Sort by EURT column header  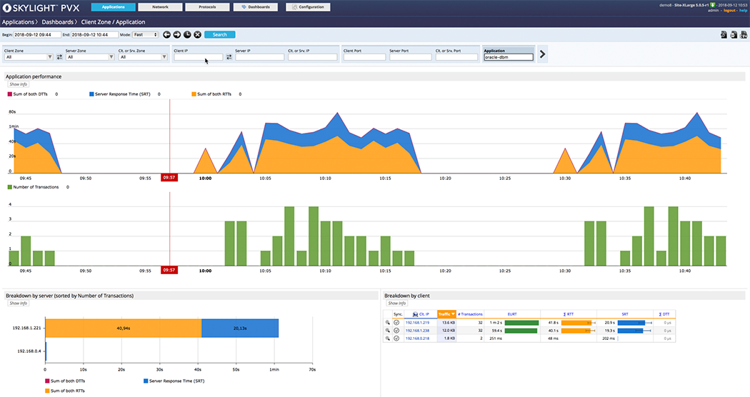coord(512,314)
